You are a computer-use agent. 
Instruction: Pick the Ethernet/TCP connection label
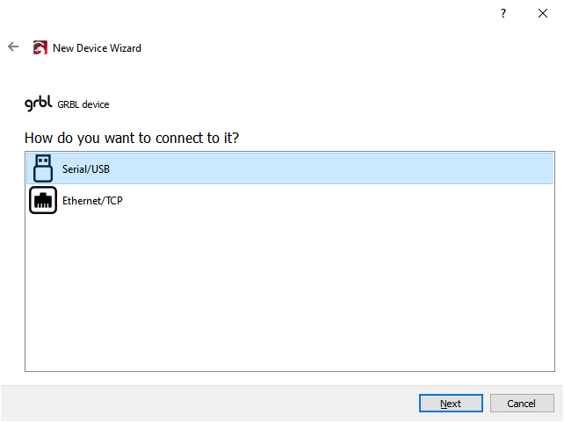[92, 201]
